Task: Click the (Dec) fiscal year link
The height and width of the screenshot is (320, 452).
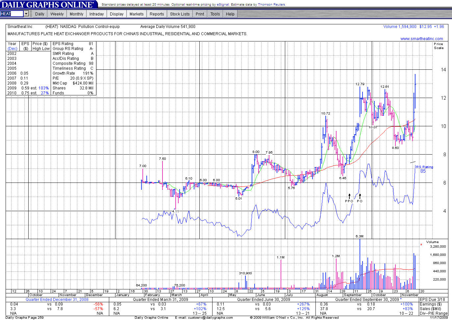Action: click(x=13, y=49)
